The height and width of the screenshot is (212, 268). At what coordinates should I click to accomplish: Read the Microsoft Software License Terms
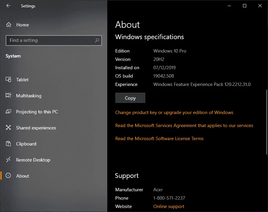click(159, 138)
